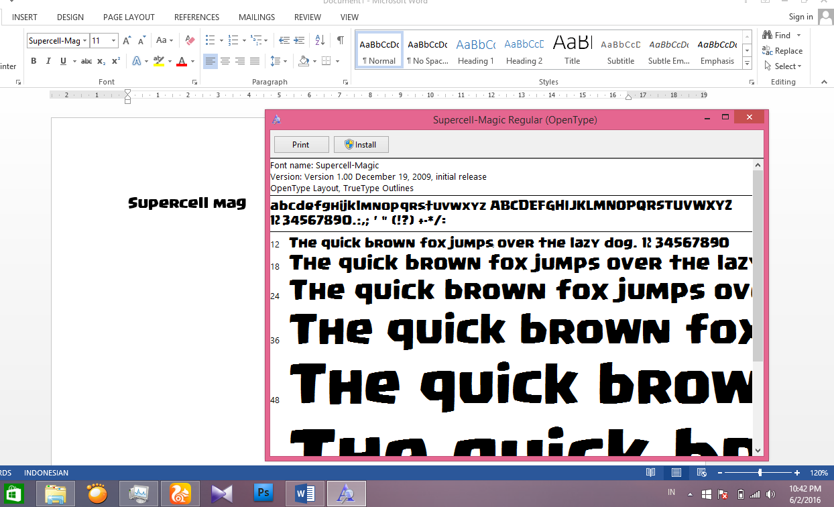Switch to Print Layout view

pos(676,473)
